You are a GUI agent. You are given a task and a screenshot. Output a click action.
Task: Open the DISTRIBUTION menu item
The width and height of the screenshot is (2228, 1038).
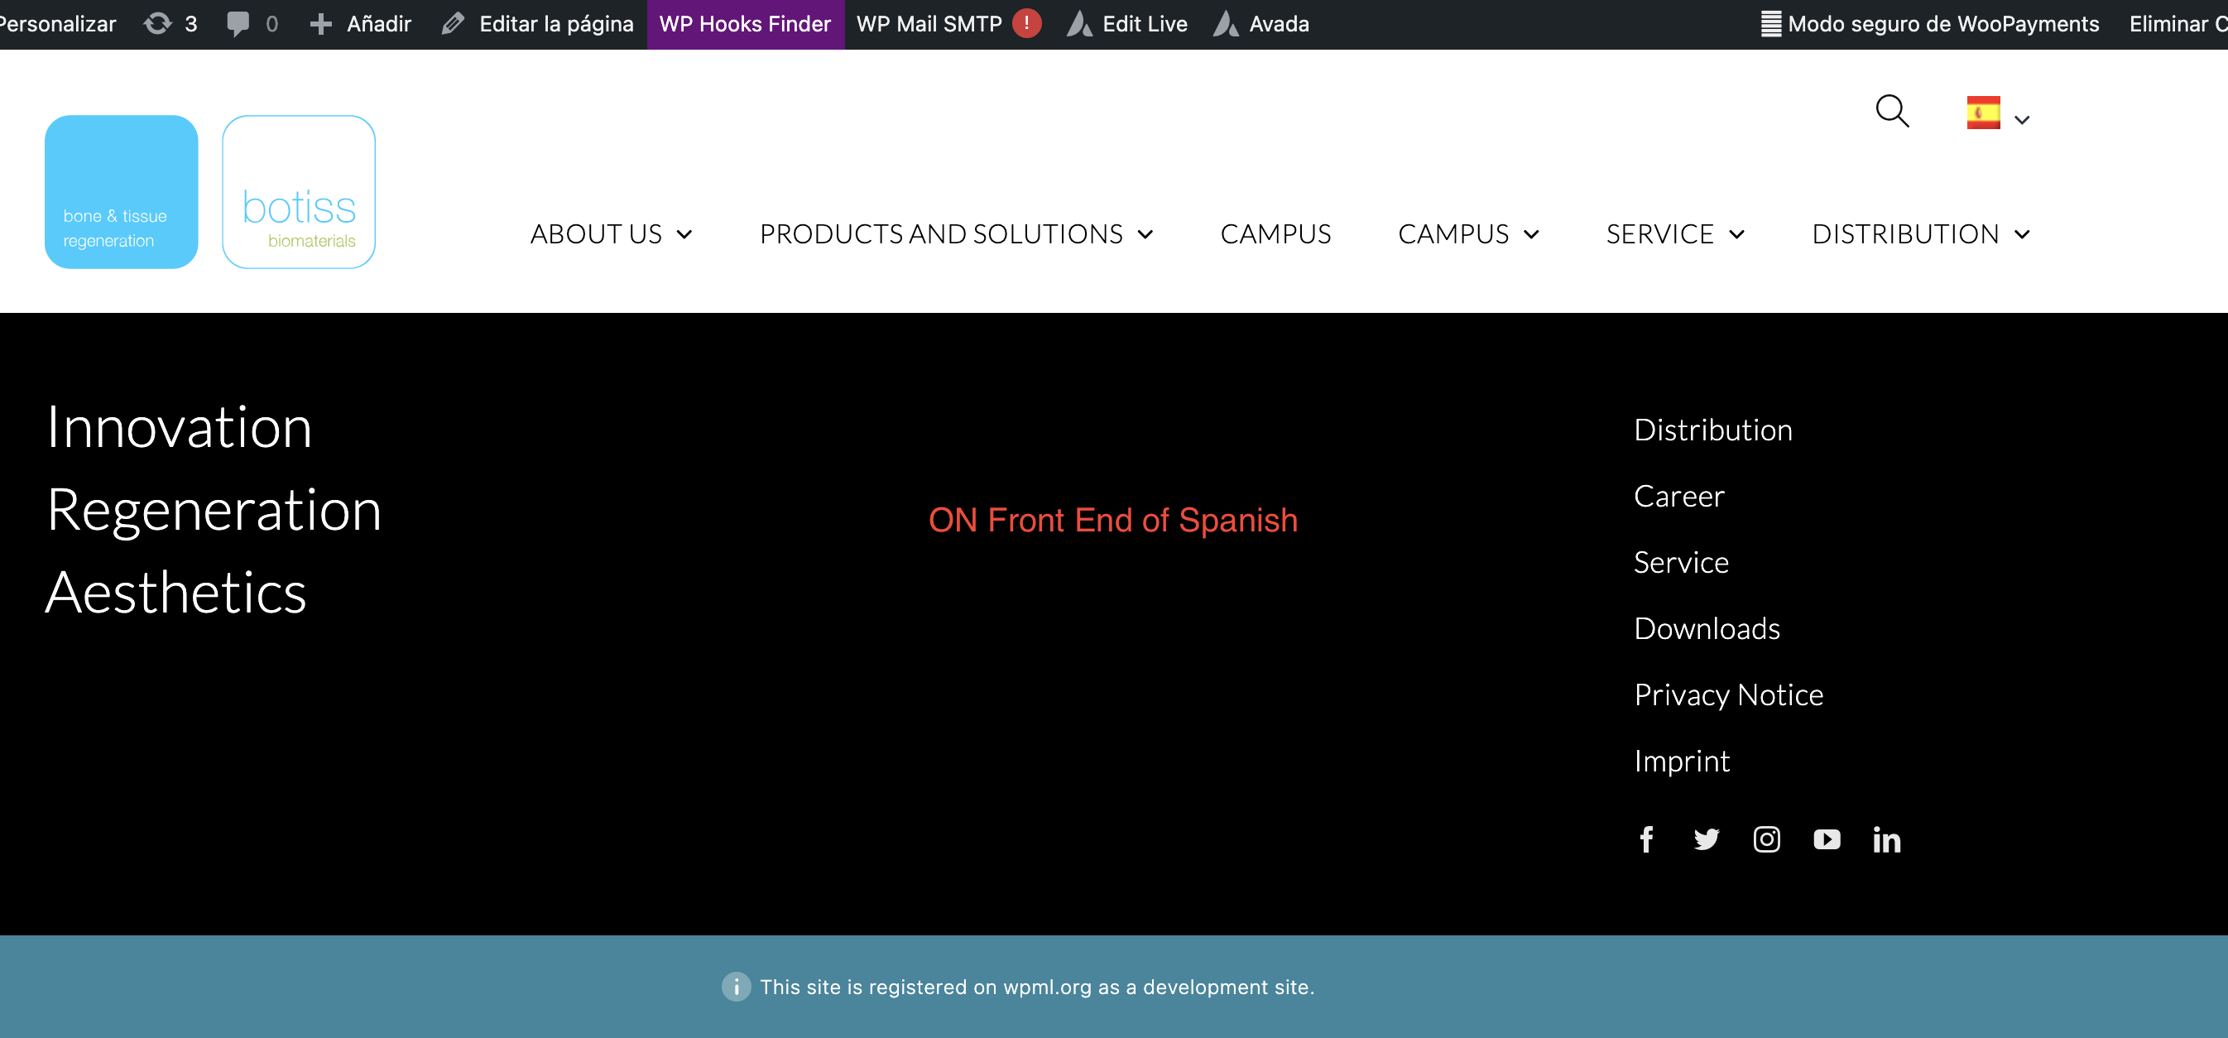tap(1905, 234)
